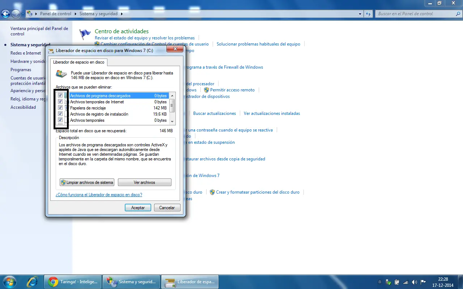This screenshot has width=463, height=289.
Task: Click the 142 MB size value
Action: 160,108
